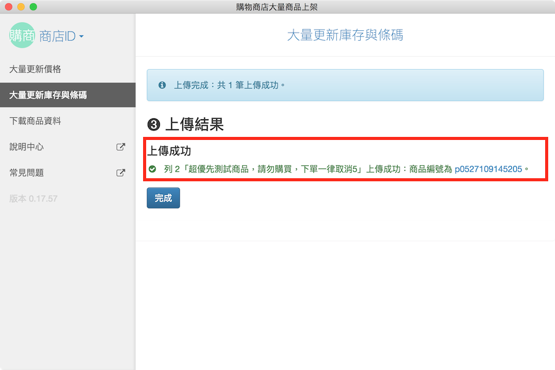Minimize the window with the yellow button
This screenshot has width=555, height=370.
pyautogui.click(x=21, y=7)
